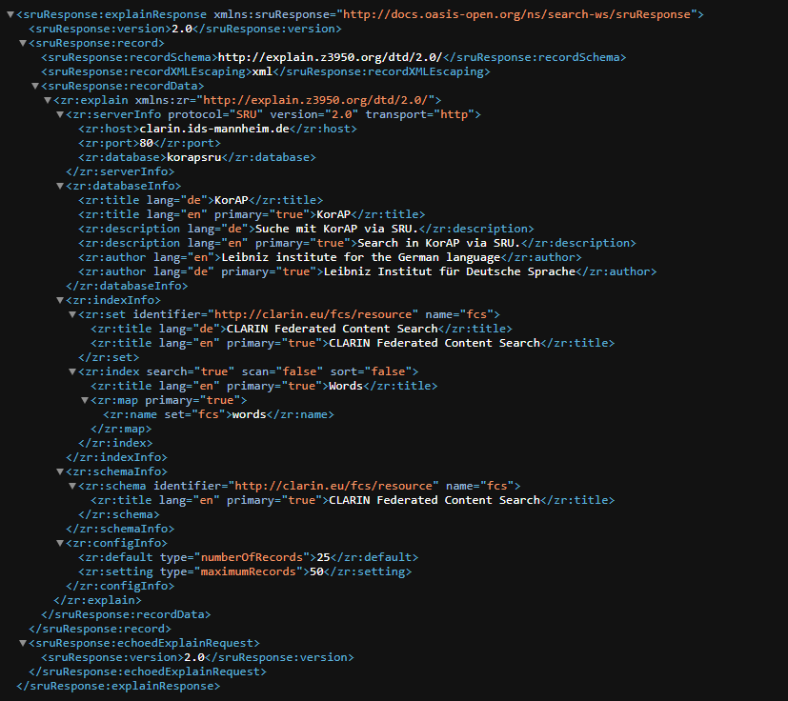
Task: Collapse the root sruResponse:explainResponse element
Action: (10, 15)
